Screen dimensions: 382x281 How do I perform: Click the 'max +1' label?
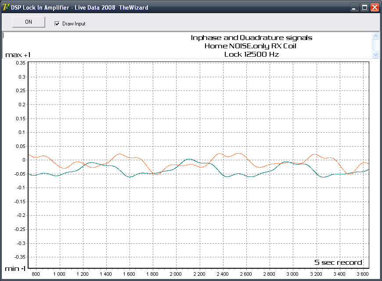(x=18, y=55)
